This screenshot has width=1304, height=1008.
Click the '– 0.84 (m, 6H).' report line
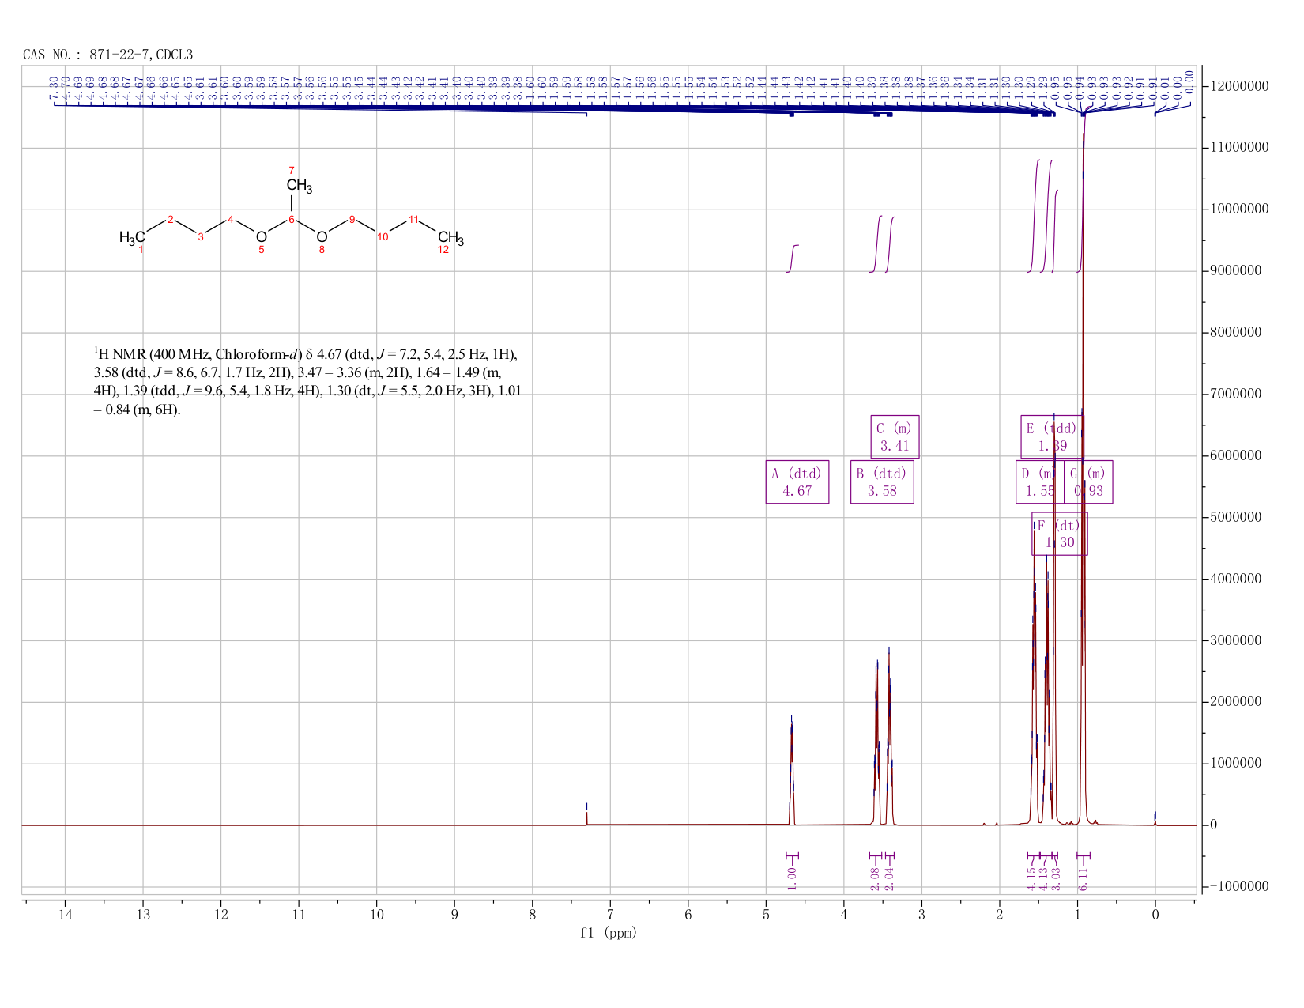[138, 410]
